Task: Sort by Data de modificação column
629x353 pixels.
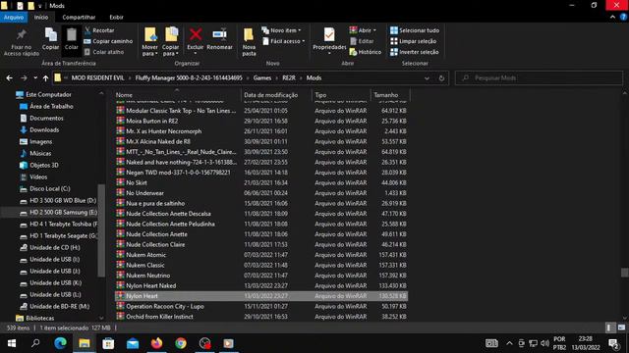Action: (x=271, y=95)
